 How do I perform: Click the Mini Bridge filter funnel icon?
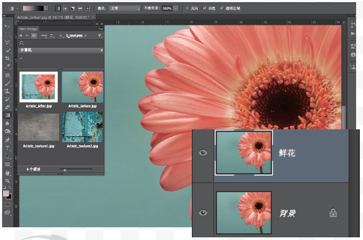pyautogui.click(x=100, y=36)
